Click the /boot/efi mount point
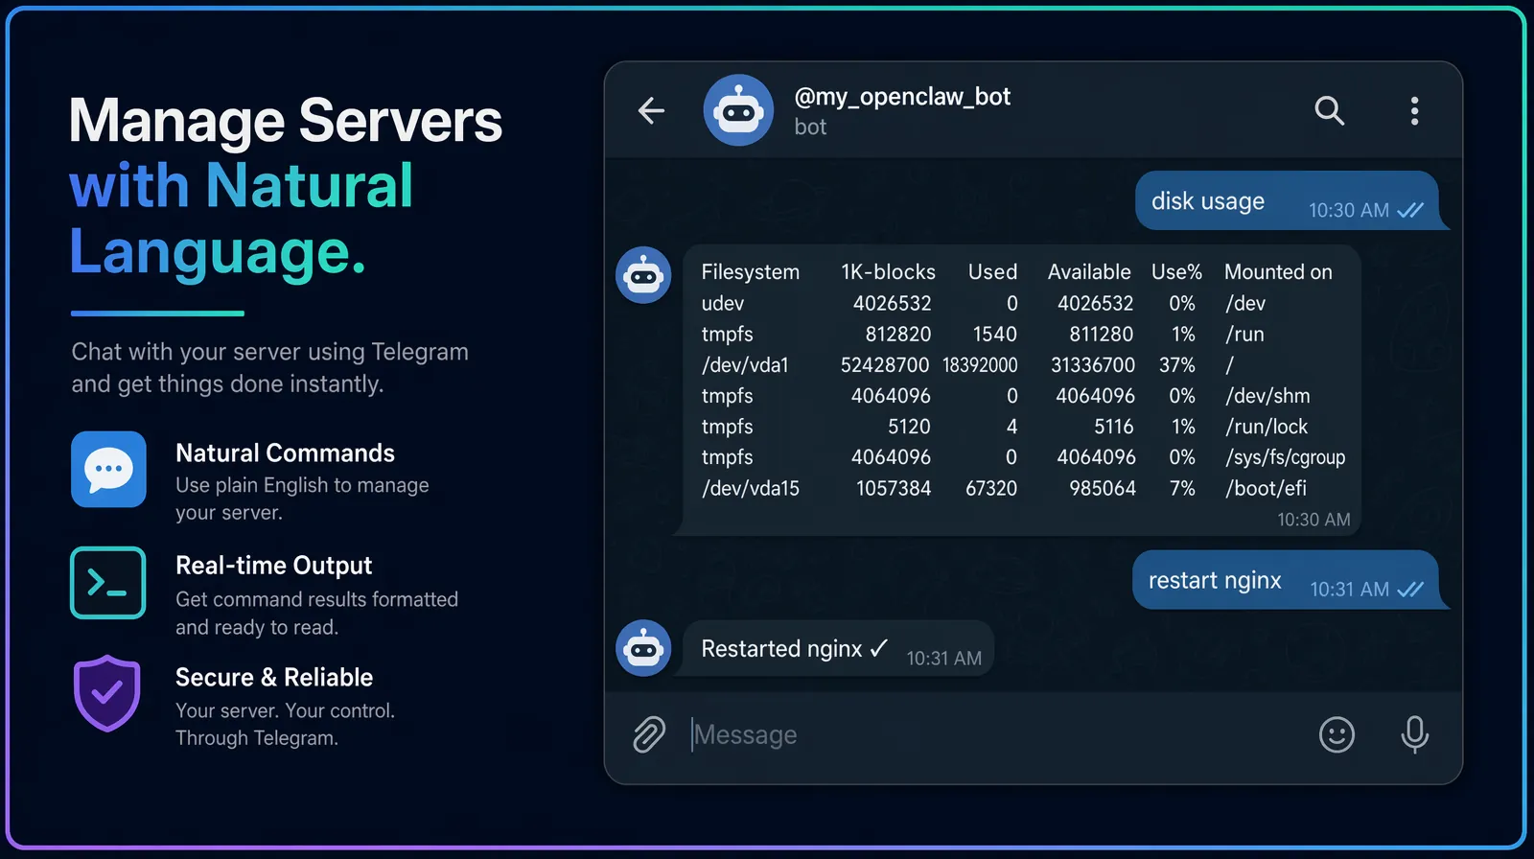This screenshot has height=859, width=1534. (x=1266, y=488)
